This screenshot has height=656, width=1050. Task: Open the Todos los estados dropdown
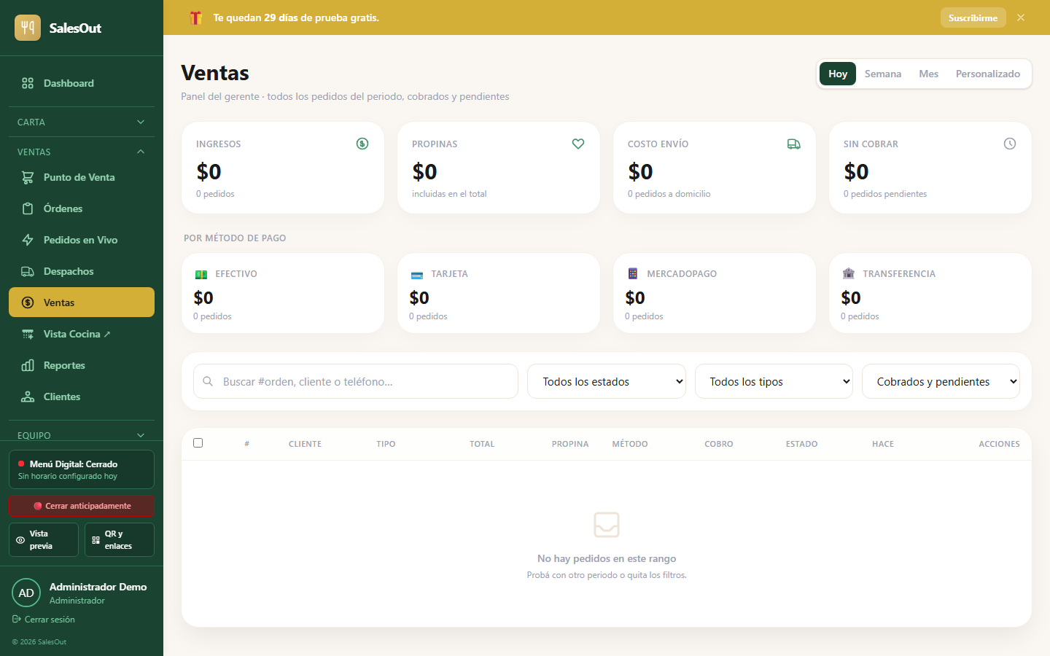tap(607, 381)
